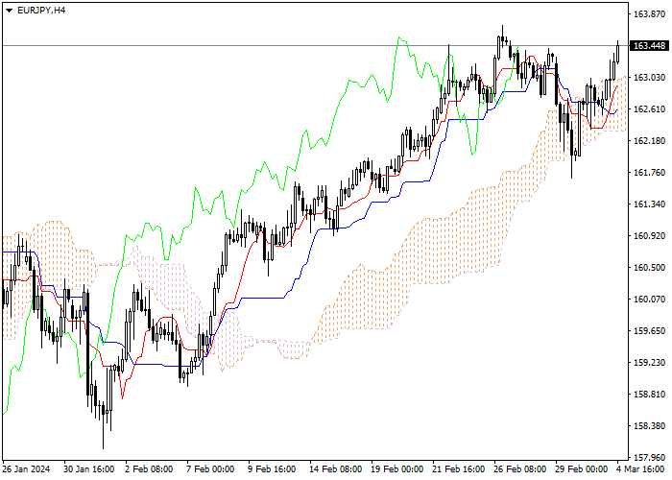Click the 2 Feb 08:00 time label
Image resolution: width=672 pixels, height=480 pixels.
click(149, 469)
